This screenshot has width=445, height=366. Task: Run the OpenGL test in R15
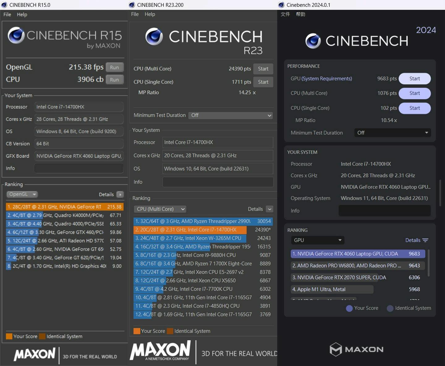click(114, 67)
